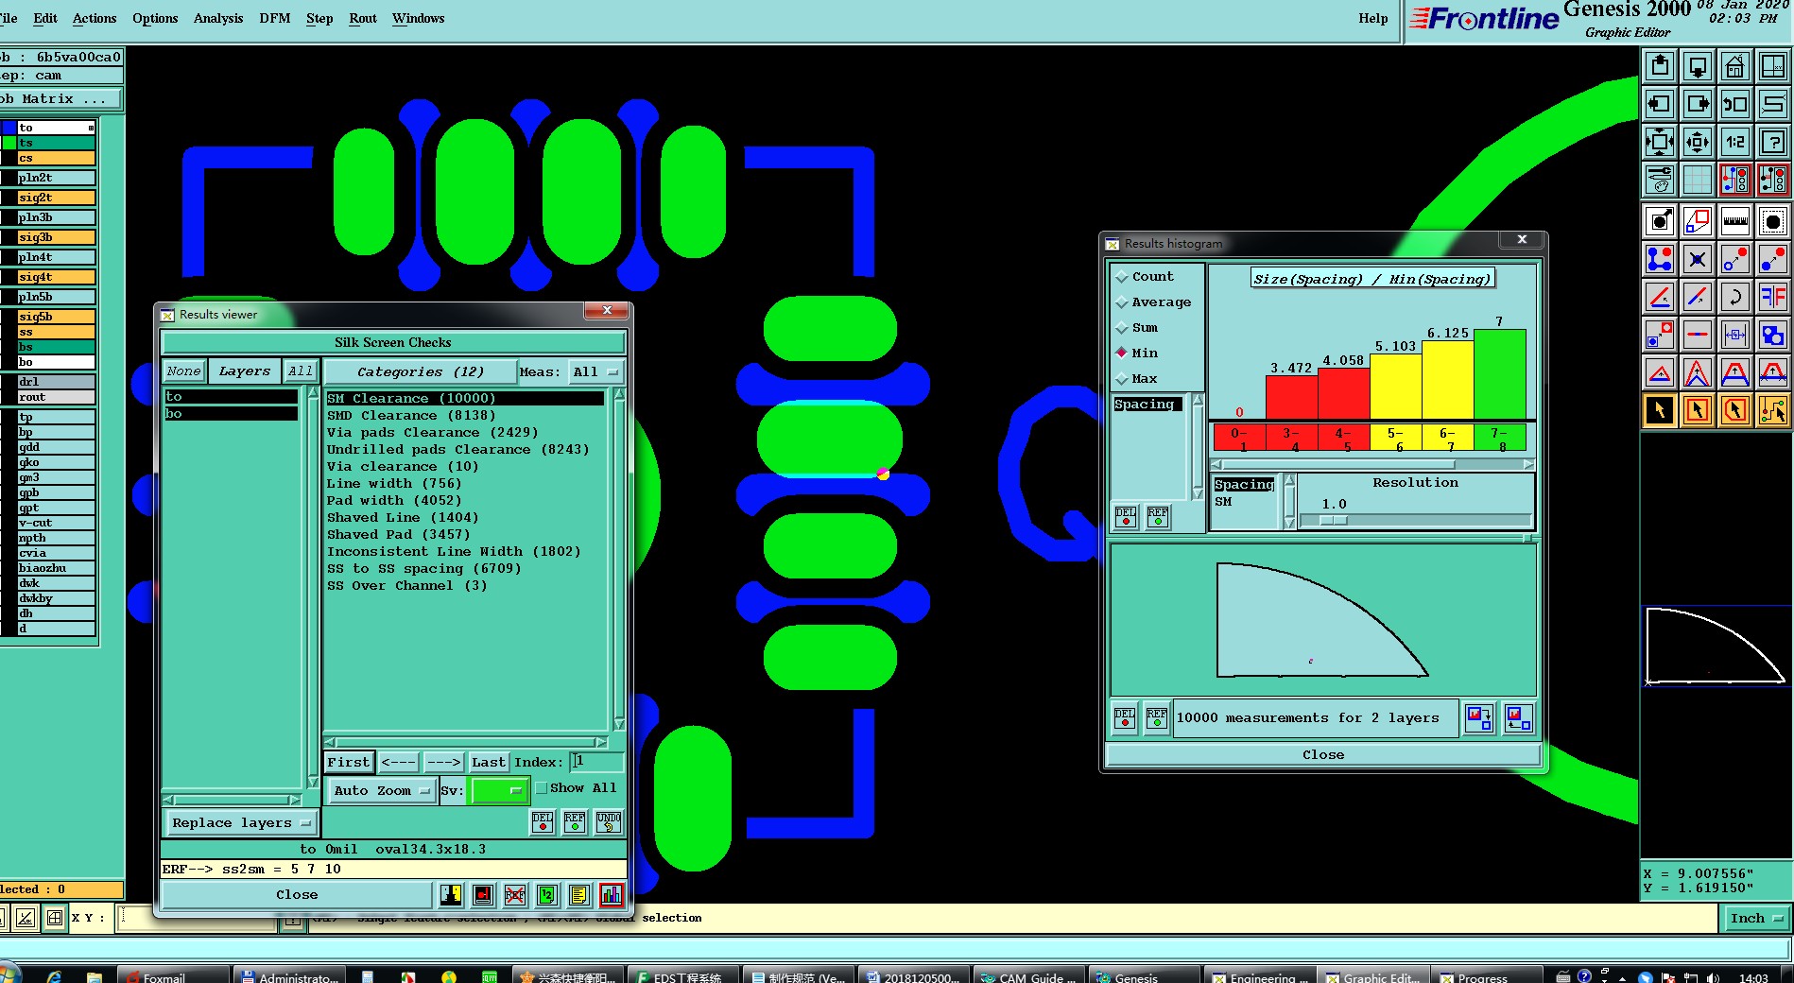Open the Rout menu

click(363, 18)
